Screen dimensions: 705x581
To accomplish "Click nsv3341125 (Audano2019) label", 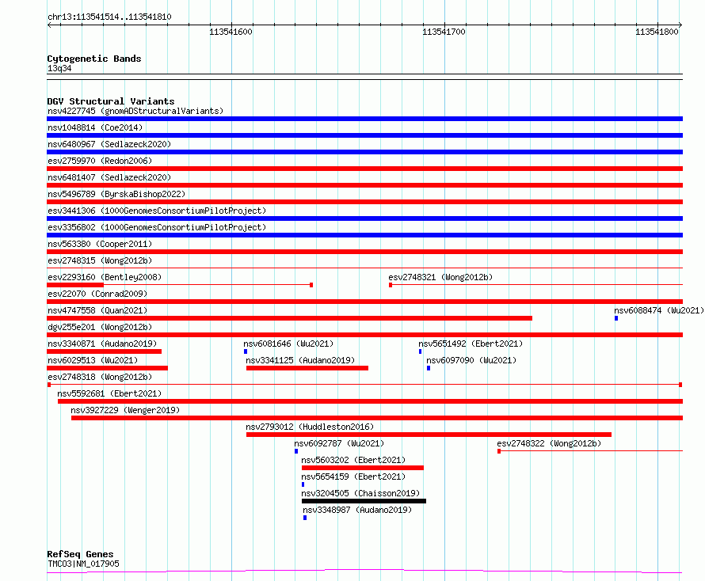I will tap(300, 360).
